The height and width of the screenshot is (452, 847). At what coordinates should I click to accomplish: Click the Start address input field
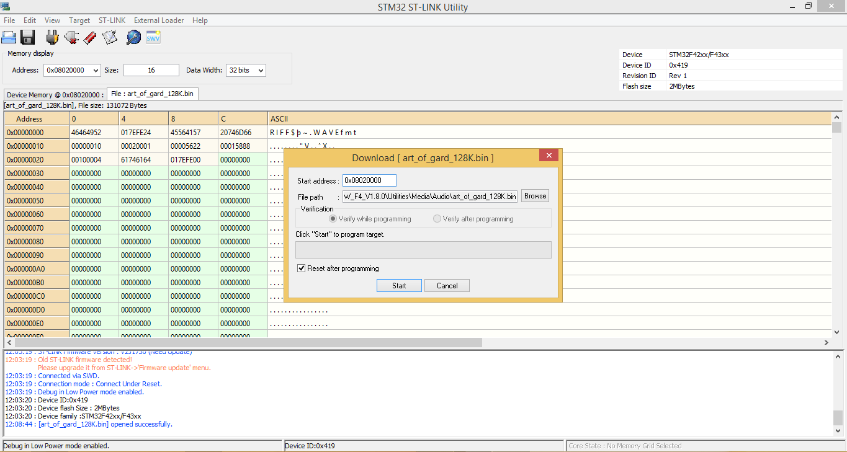click(x=369, y=180)
